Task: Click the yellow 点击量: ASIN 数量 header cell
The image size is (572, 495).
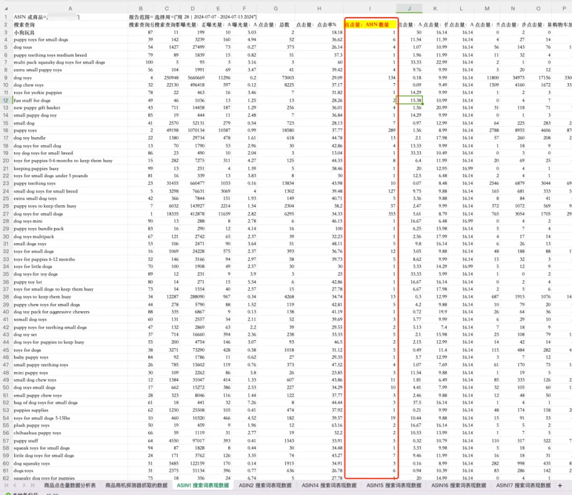Action: coord(370,24)
